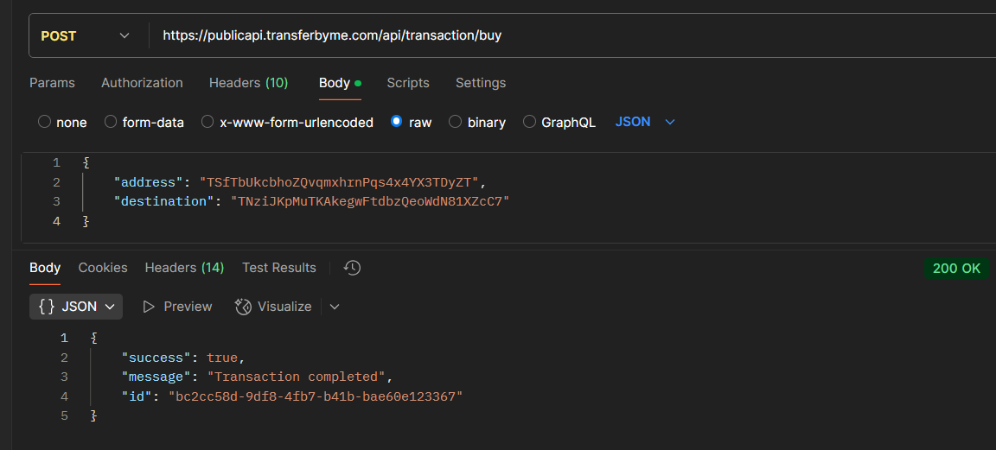Select the form-data radio option

(111, 122)
